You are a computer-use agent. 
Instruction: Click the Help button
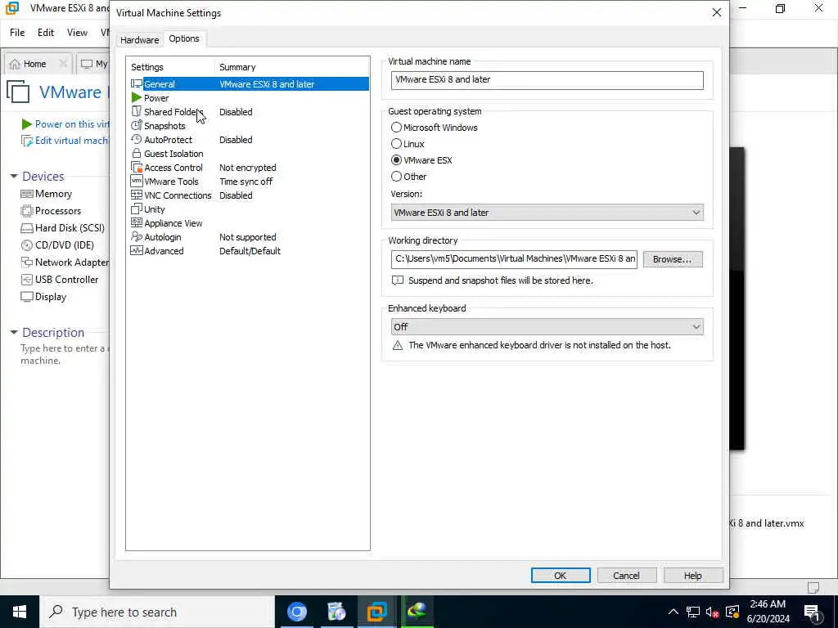click(x=693, y=576)
